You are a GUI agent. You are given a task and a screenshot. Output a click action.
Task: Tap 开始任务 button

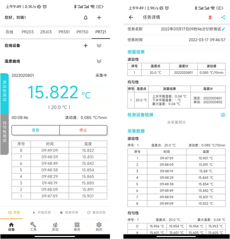click(x=42, y=212)
